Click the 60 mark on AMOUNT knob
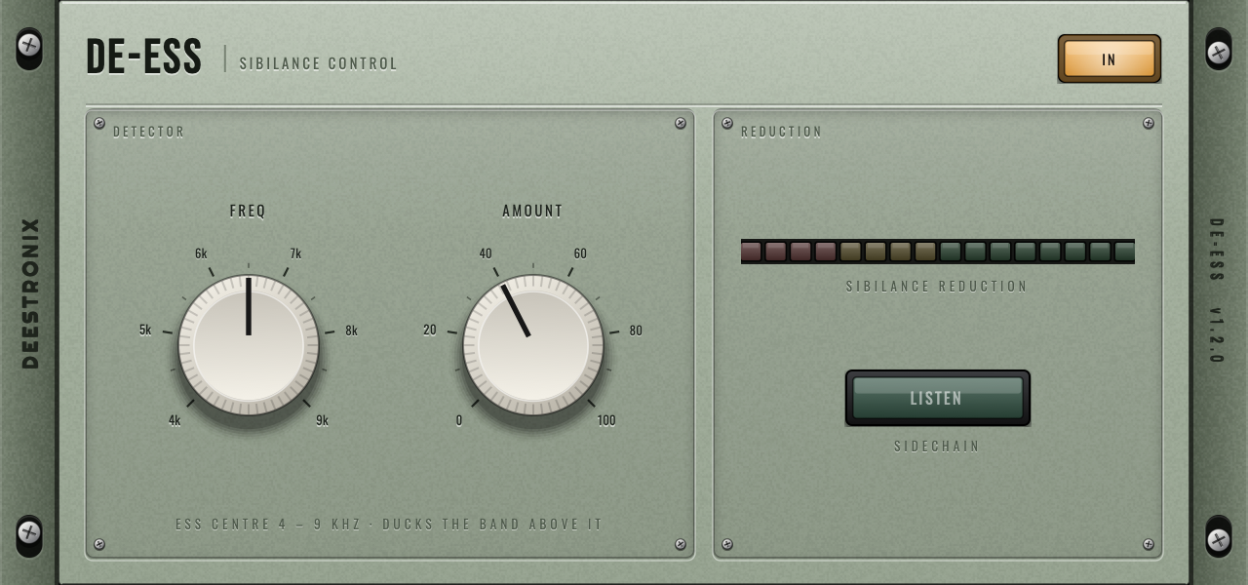This screenshot has height=585, width=1248. click(580, 253)
